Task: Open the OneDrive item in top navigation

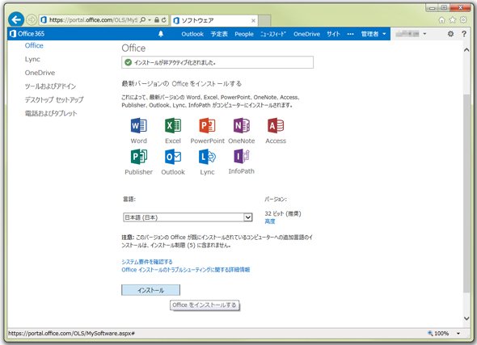Action: pos(306,34)
